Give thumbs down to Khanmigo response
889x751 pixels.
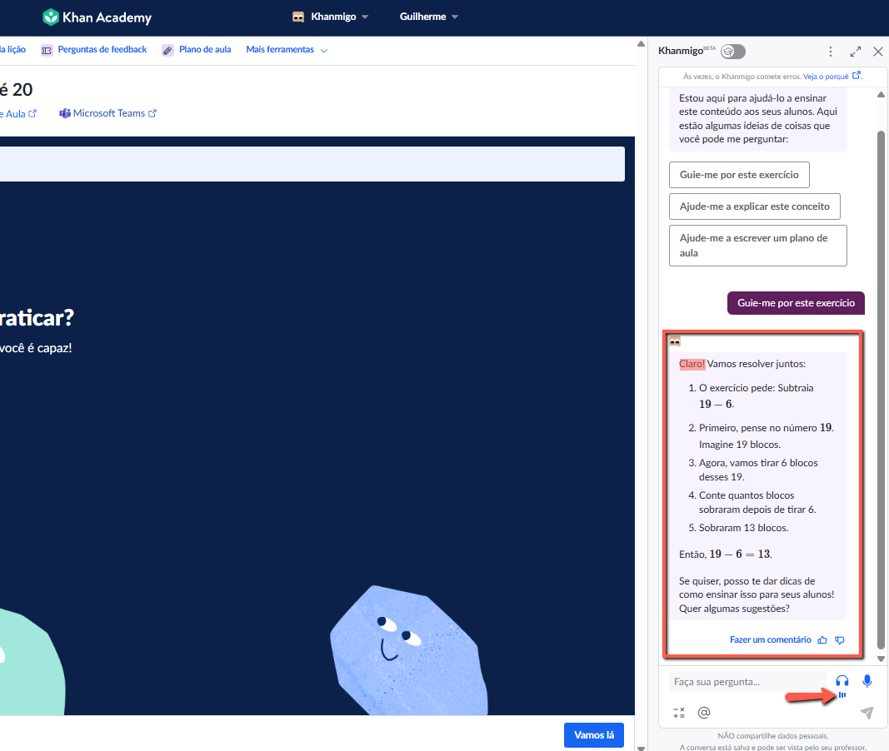coord(840,640)
